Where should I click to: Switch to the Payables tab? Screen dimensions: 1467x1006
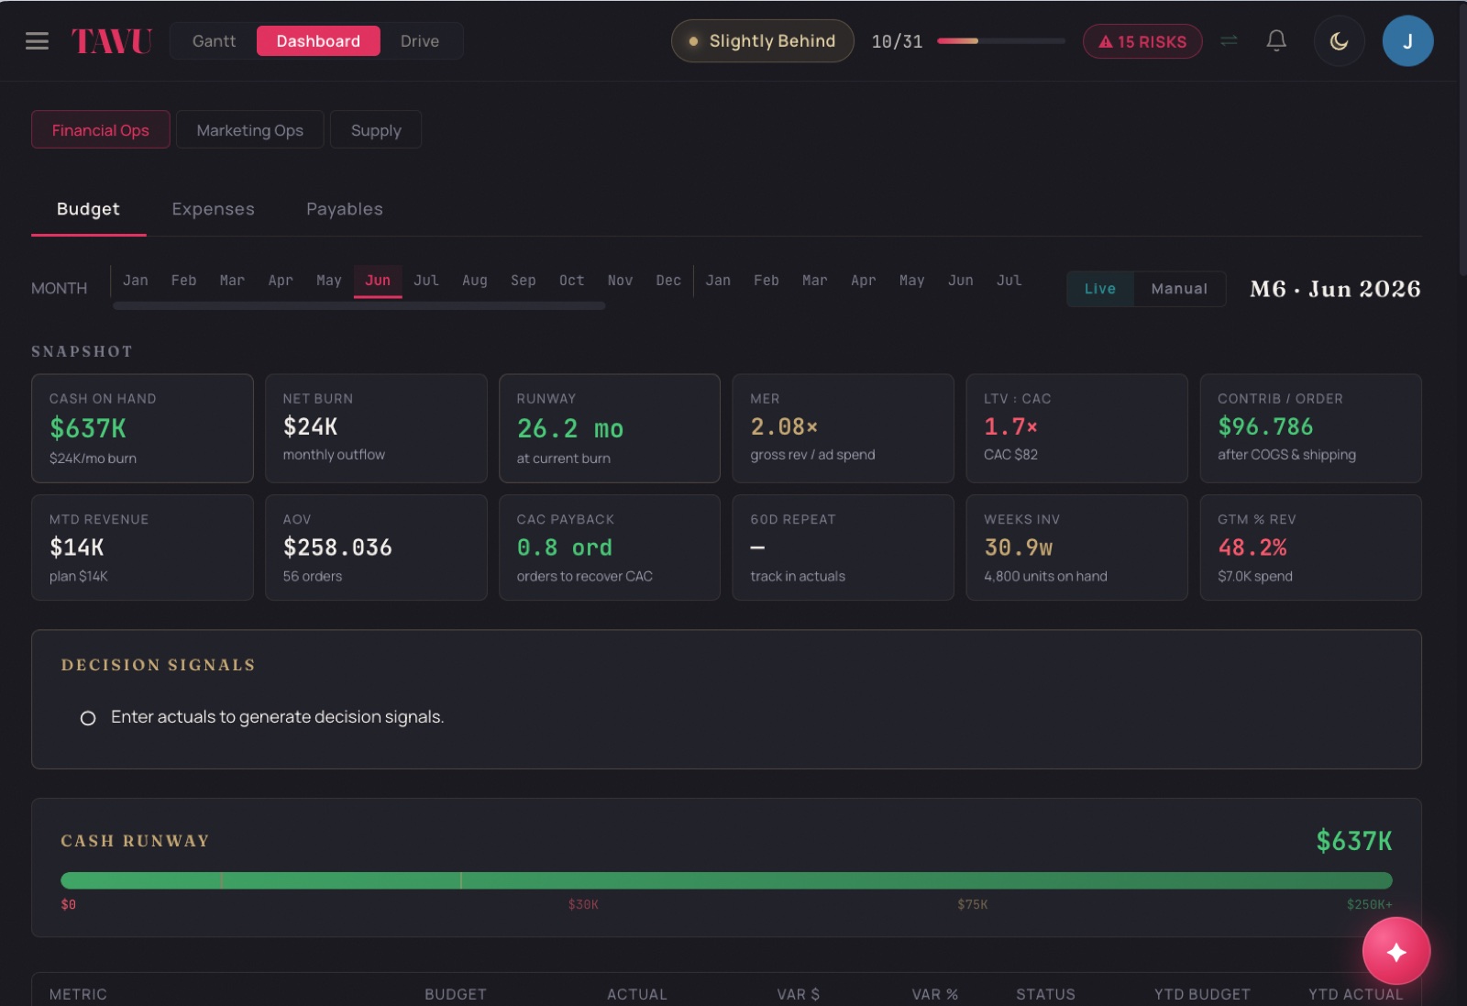click(x=345, y=209)
